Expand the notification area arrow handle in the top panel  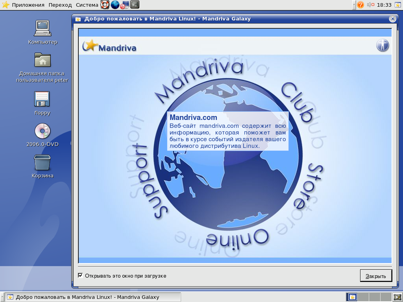pos(354,5)
